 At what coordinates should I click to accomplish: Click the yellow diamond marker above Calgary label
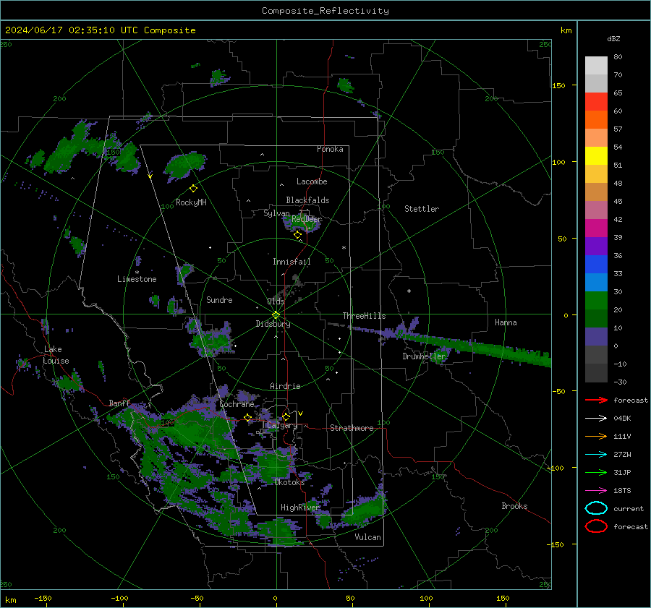point(286,416)
